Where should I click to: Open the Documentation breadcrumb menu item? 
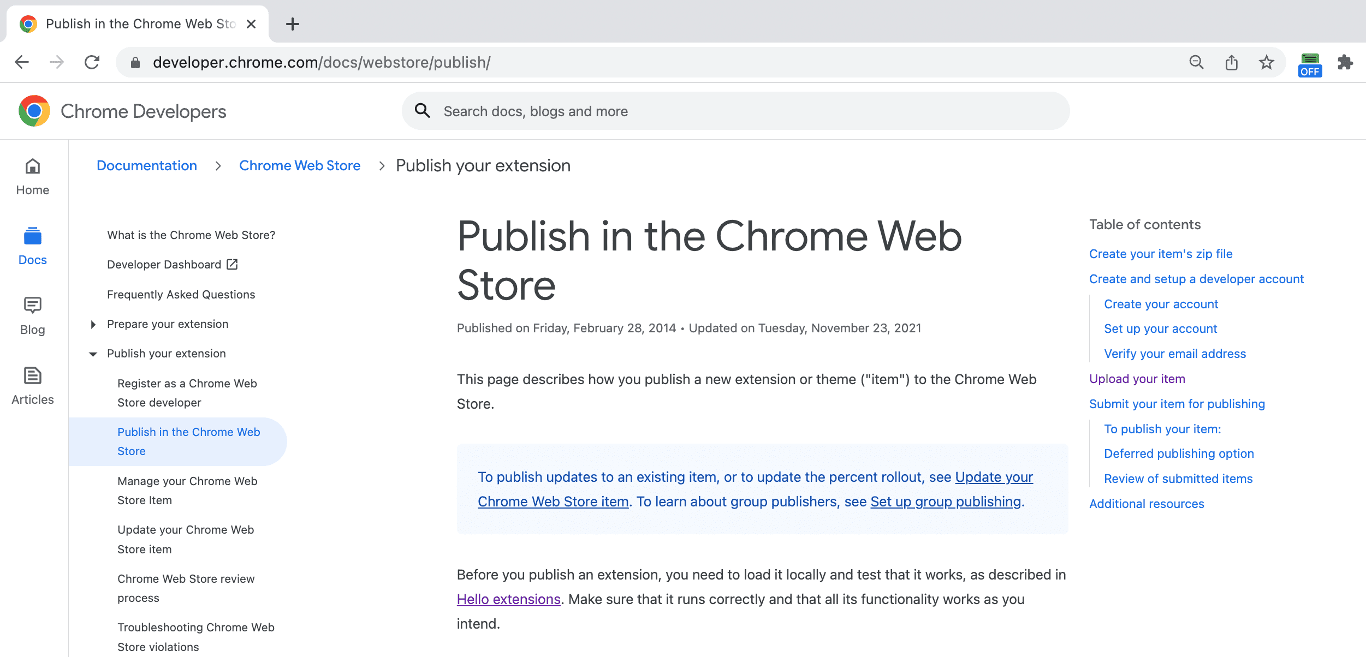(145, 165)
